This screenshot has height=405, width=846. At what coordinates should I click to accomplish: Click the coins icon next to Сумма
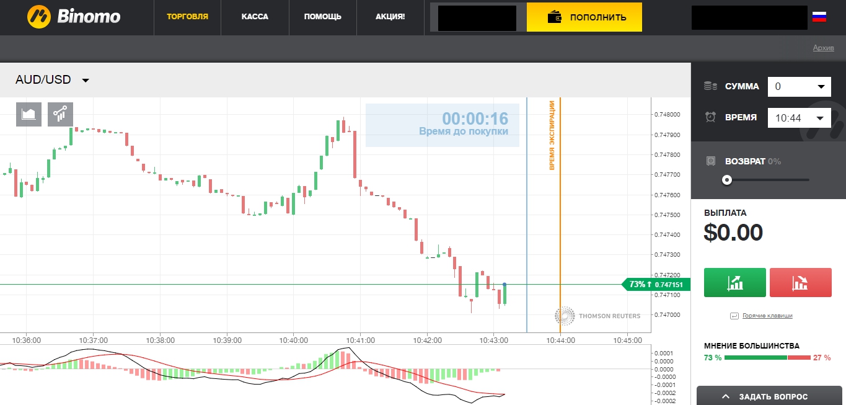coord(710,87)
